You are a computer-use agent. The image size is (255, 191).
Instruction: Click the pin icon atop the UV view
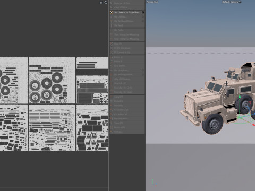[101, 3]
